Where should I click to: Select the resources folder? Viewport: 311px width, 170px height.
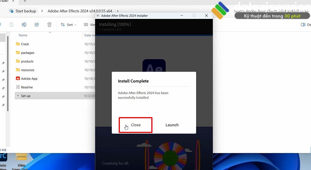pyautogui.click(x=28, y=70)
